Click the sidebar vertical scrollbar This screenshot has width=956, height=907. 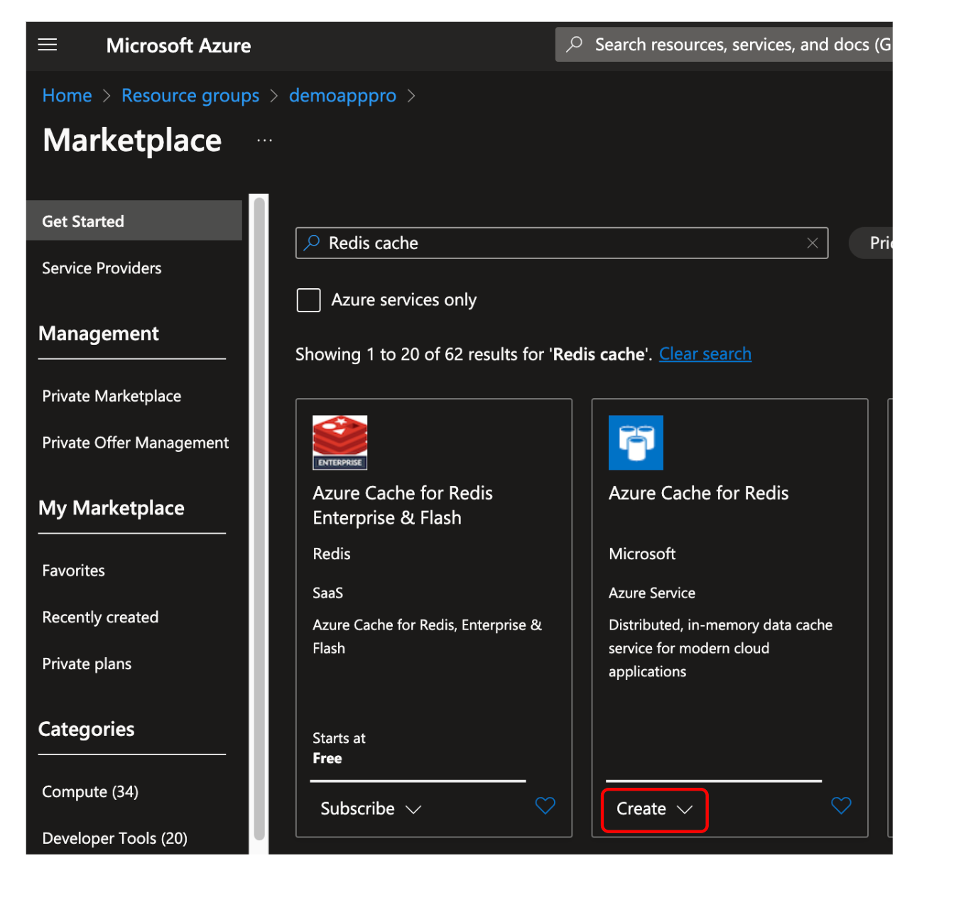259,518
